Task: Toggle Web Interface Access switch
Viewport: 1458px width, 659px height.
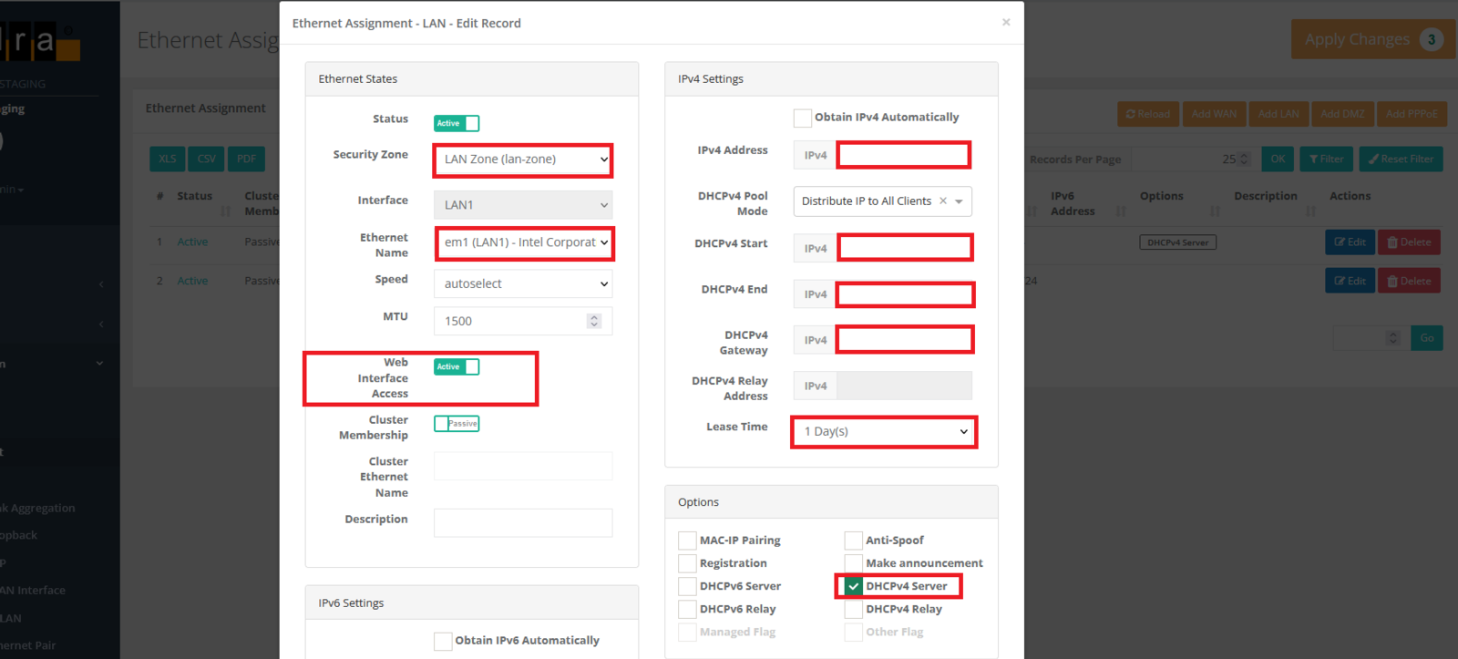Action: tap(457, 366)
